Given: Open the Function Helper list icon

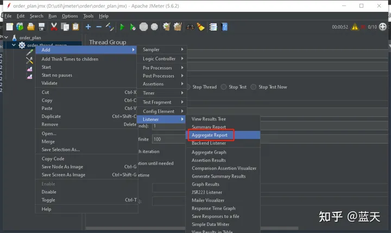Looking at the screenshot, I should coord(213,27).
